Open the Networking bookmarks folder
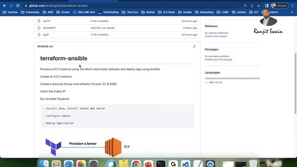The image size is (297, 167). (x=204, y=12)
